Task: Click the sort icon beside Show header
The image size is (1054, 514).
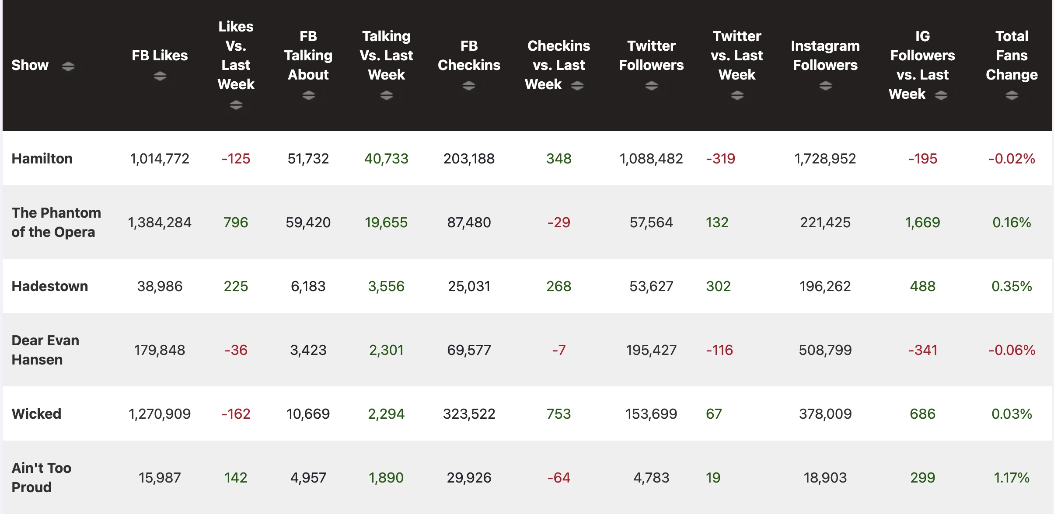Action: tap(68, 66)
